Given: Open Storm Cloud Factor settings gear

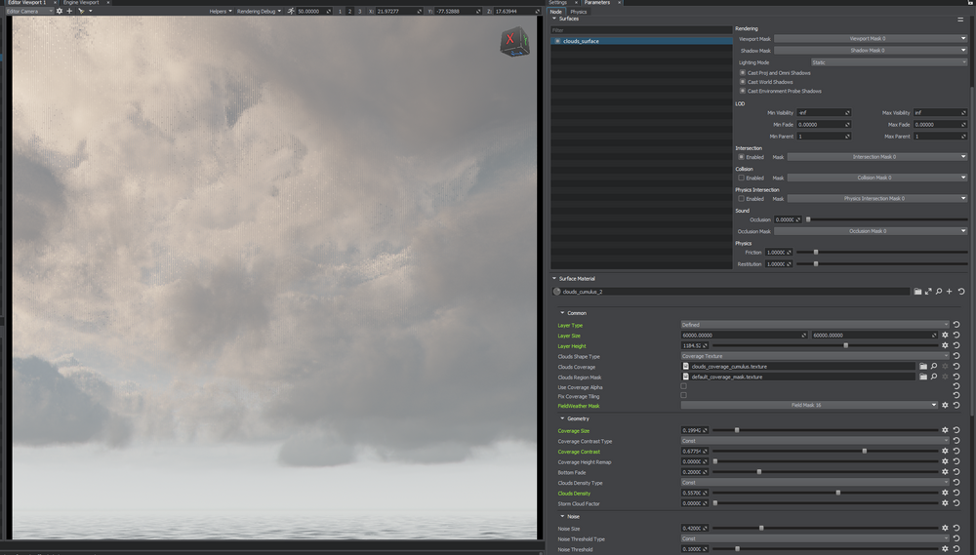Looking at the screenshot, I should click(945, 502).
